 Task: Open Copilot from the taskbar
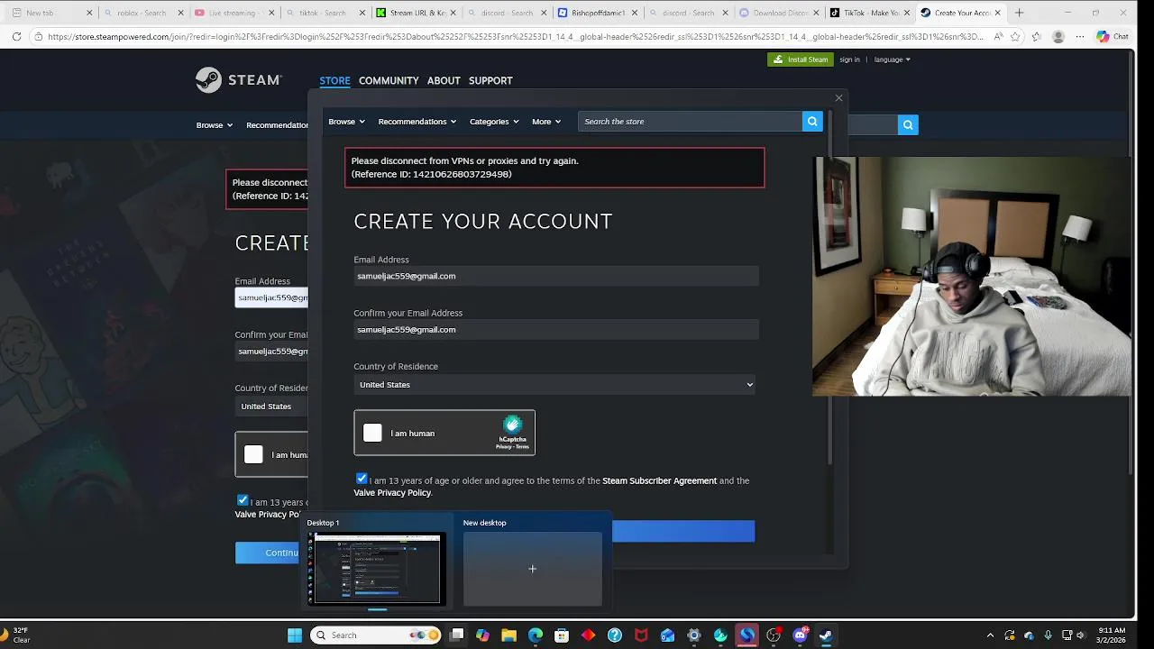click(x=483, y=635)
